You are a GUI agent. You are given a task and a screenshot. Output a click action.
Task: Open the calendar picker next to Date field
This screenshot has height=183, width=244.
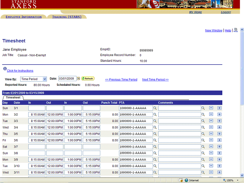(79, 79)
